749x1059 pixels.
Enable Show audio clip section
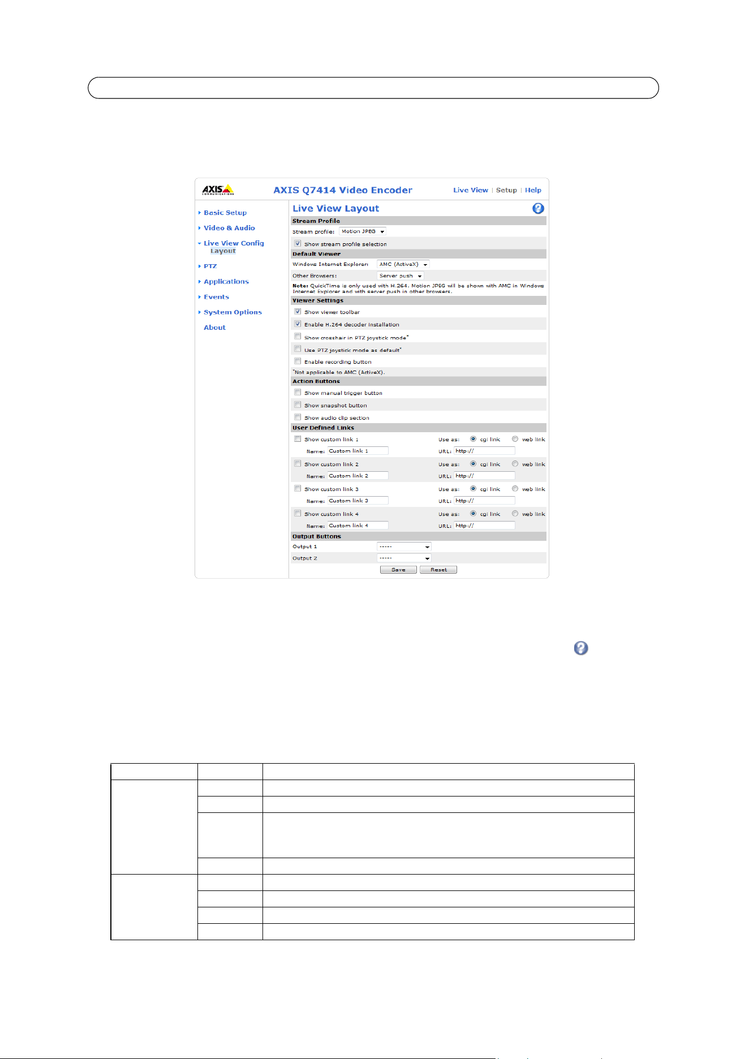pos(298,417)
